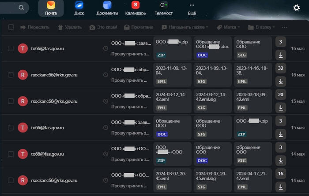Screen dimensions: 309x196
Task: Open the Телемост video service
Action: (x=164, y=8)
